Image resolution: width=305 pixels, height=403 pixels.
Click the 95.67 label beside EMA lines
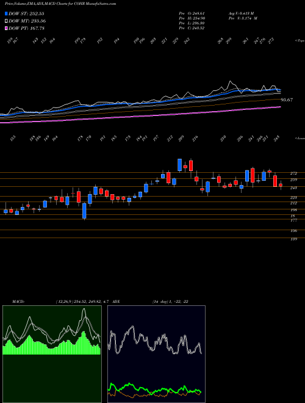(287, 100)
